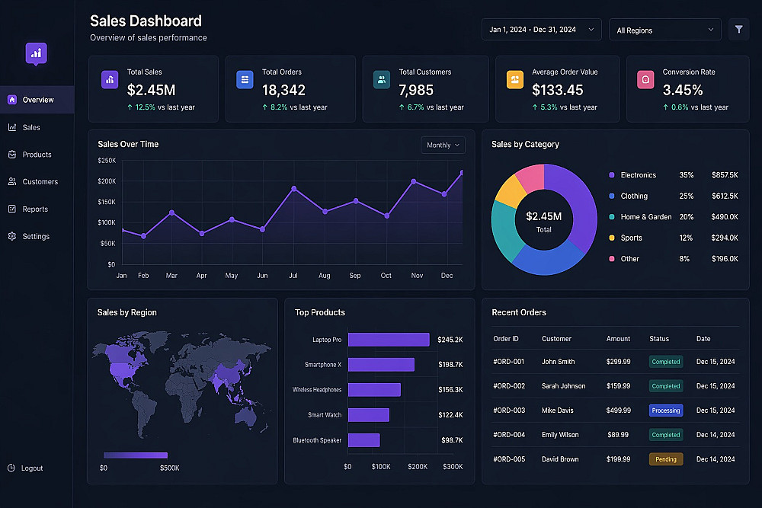Click the Conversion Rate pink icon
The width and height of the screenshot is (762, 508).
click(645, 80)
